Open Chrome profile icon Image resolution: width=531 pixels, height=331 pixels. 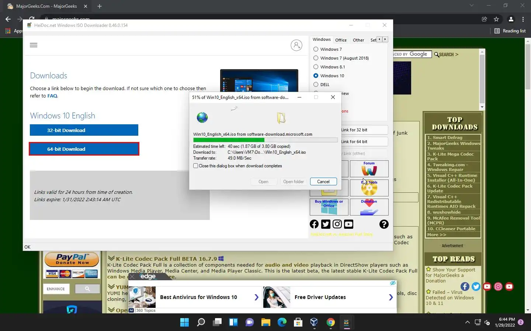pos(511,19)
